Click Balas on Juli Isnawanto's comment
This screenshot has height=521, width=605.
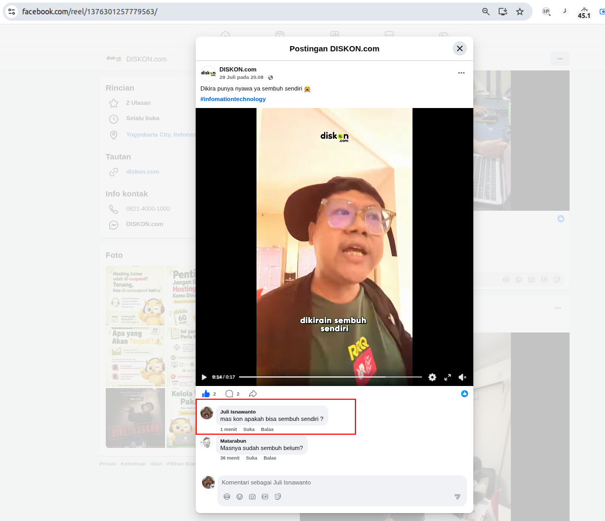click(x=267, y=429)
